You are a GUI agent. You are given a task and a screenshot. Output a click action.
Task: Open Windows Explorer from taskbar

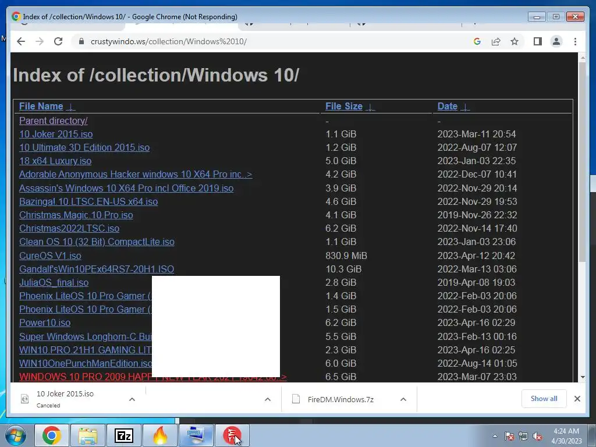tap(88, 435)
